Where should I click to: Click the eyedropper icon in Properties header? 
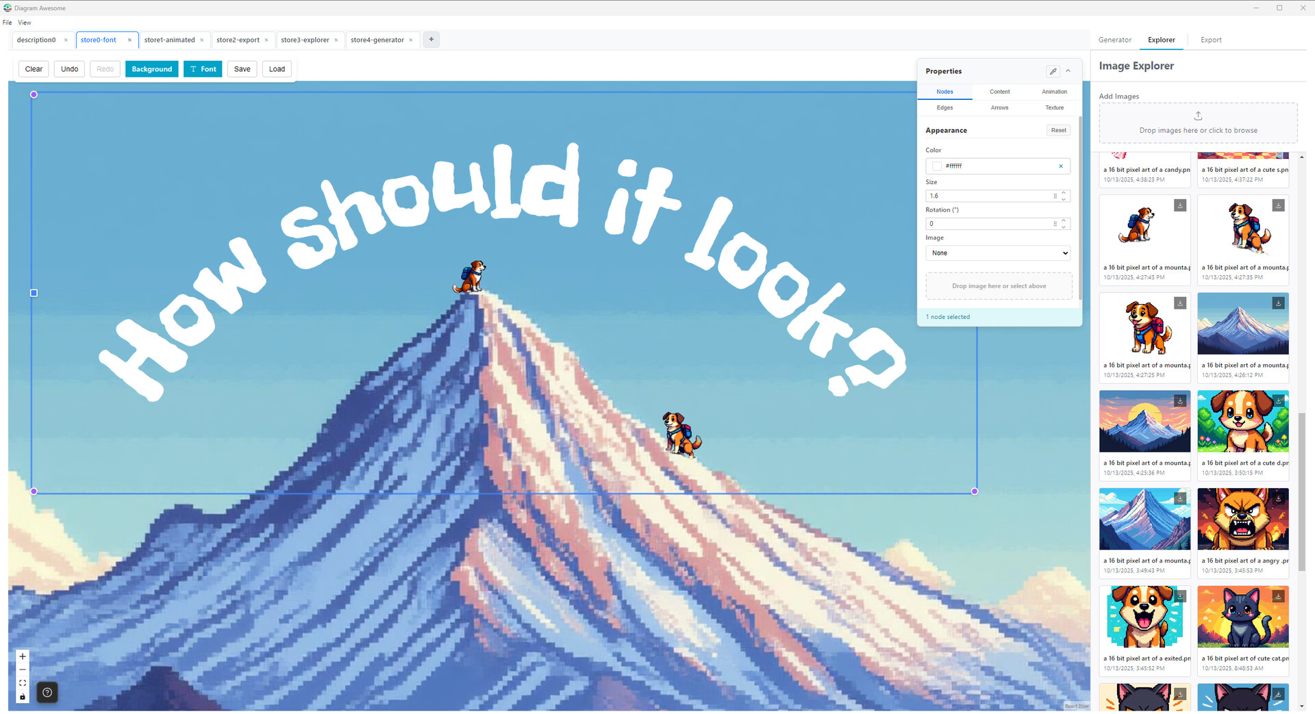tap(1053, 71)
